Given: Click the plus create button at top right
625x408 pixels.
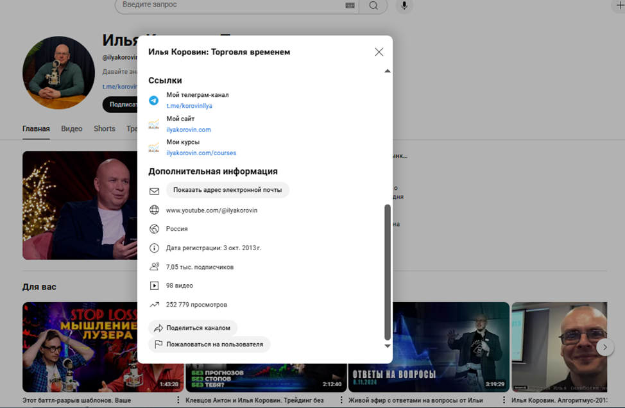Looking at the screenshot, I should click(619, 5).
